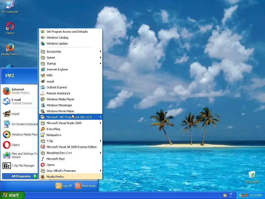Open My Computer desktop icon
The image size is (265, 199).
tap(10, 7)
